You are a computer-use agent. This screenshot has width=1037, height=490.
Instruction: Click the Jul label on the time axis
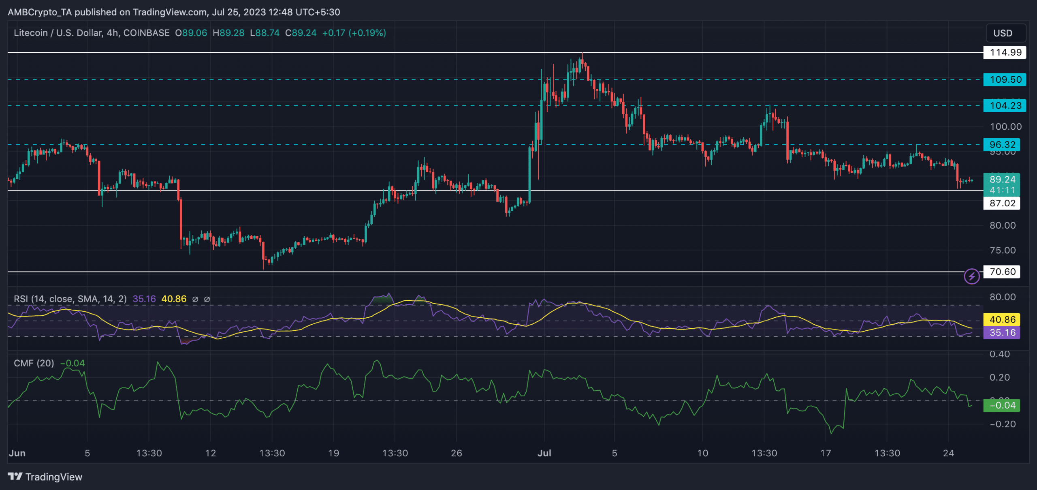(544, 453)
